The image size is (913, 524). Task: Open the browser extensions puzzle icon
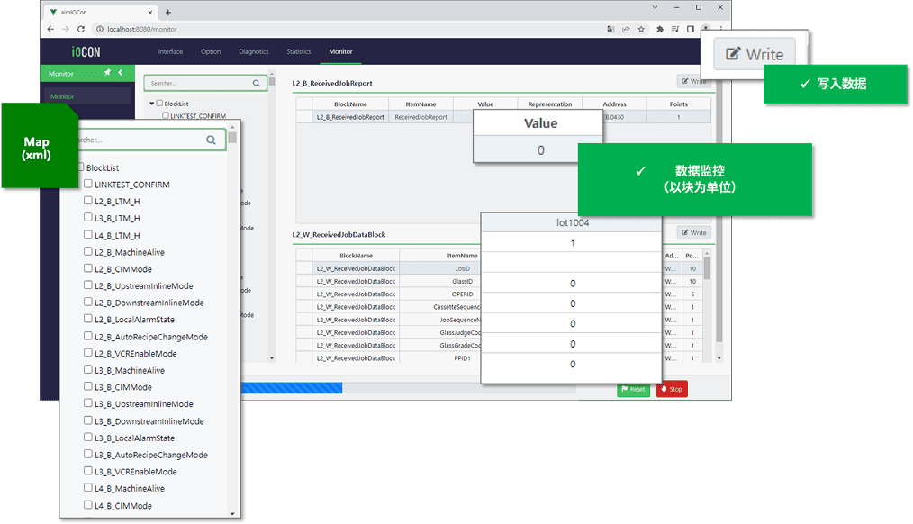pos(660,29)
